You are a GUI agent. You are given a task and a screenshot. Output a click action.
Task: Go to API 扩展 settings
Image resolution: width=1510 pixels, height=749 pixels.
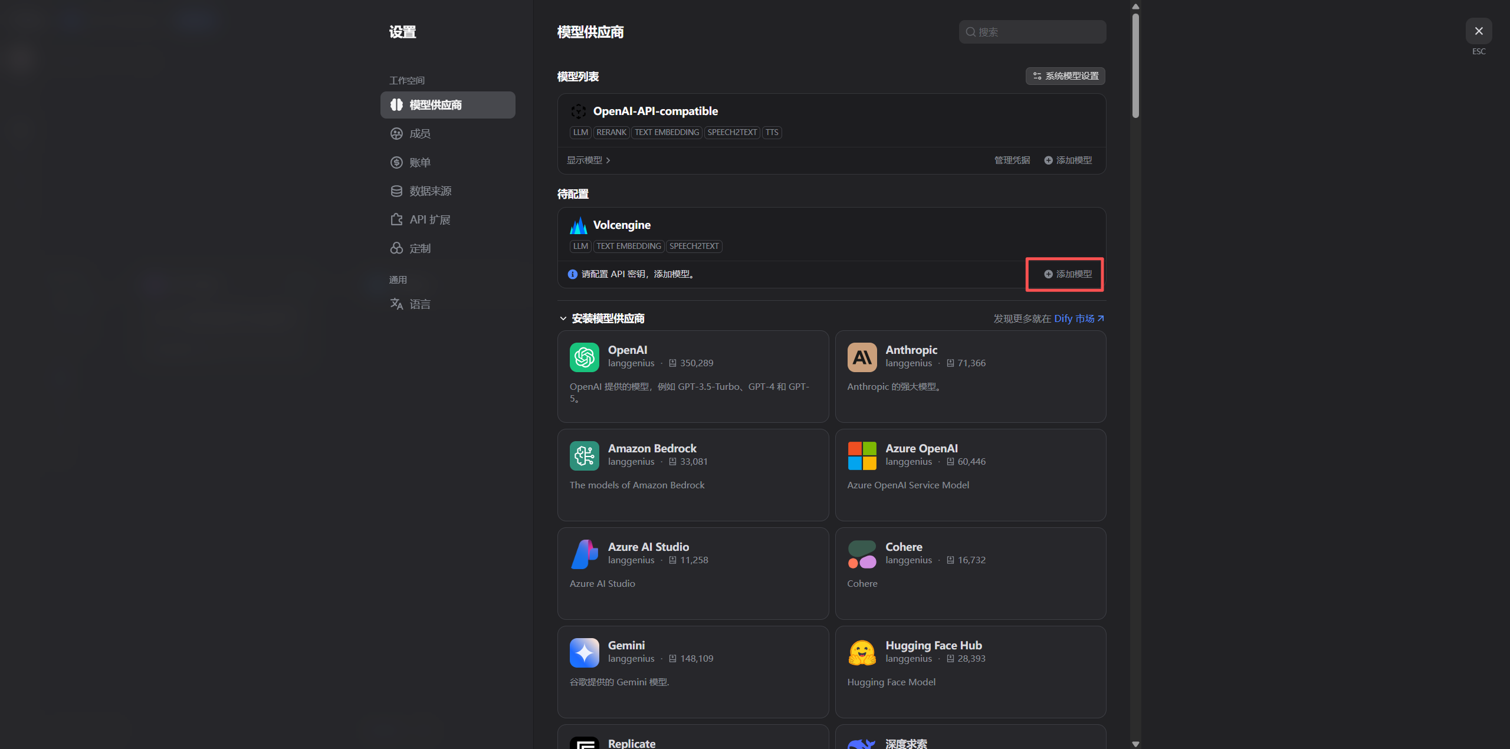pos(429,220)
